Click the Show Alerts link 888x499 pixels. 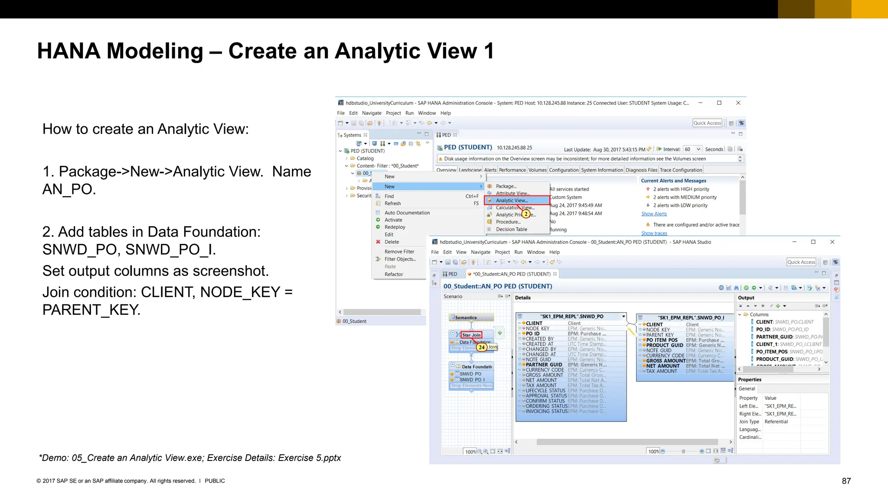[654, 214]
